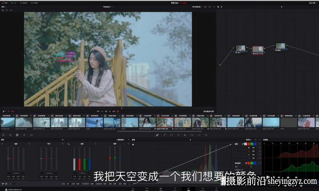
Task: Open the curves panel options menu
Action: click(x=259, y=140)
